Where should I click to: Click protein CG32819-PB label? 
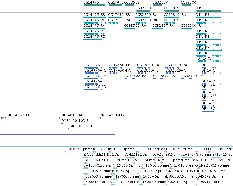click(x=176, y=70)
